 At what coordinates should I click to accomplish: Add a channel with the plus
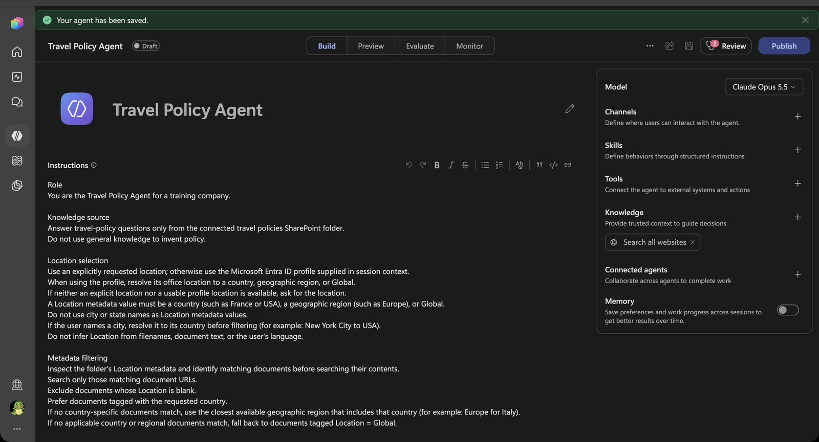[x=798, y=117]
